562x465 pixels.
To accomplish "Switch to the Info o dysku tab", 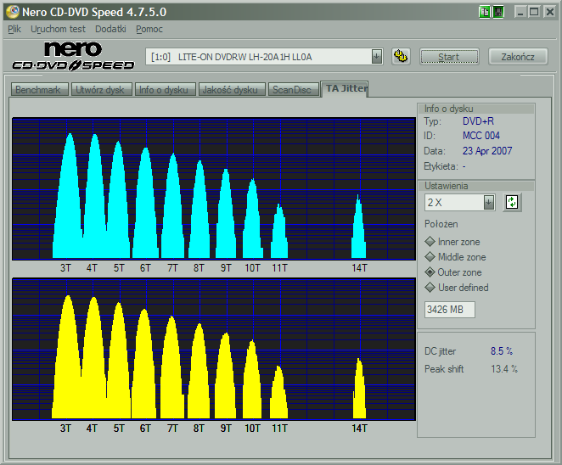I will pos(166,90).
